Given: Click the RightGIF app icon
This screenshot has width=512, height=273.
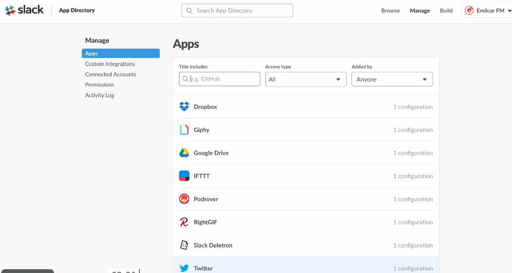Looking at the screenshot, I should coord(184,222).
